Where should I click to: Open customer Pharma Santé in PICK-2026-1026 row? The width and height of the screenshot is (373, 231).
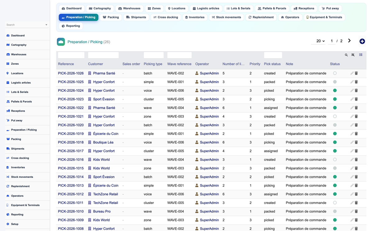(104, 73)
